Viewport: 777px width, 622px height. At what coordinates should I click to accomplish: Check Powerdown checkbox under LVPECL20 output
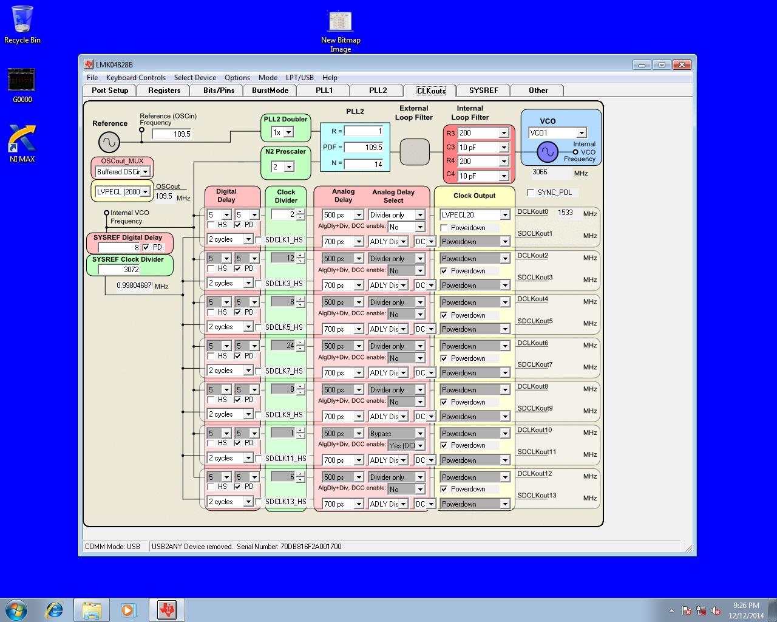(x=444, y=228)
